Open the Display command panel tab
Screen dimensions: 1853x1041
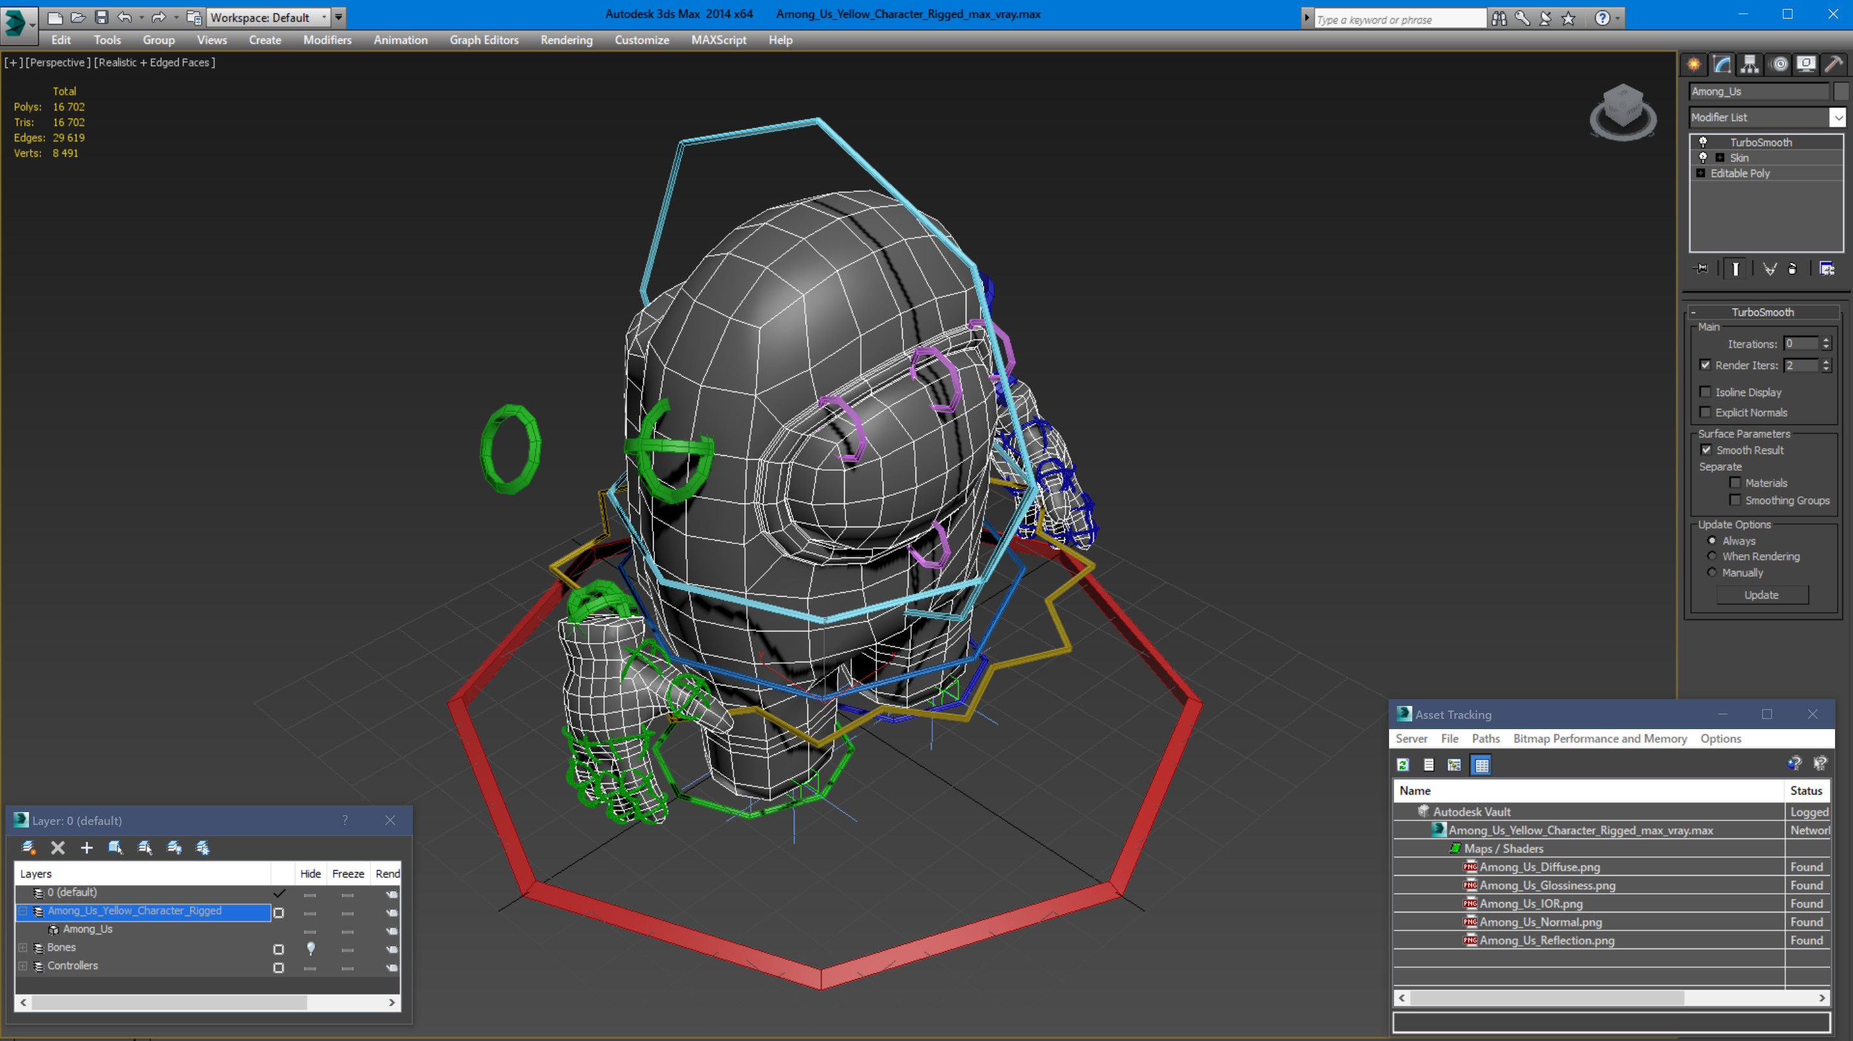(1806, 65)
